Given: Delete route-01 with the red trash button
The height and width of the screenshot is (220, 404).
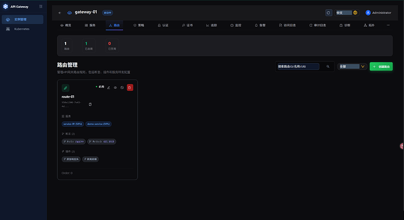Looking at the screenshot, I should pos(130,88).
